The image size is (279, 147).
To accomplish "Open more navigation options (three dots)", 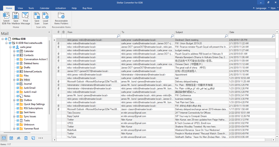I will coord(41,138).
